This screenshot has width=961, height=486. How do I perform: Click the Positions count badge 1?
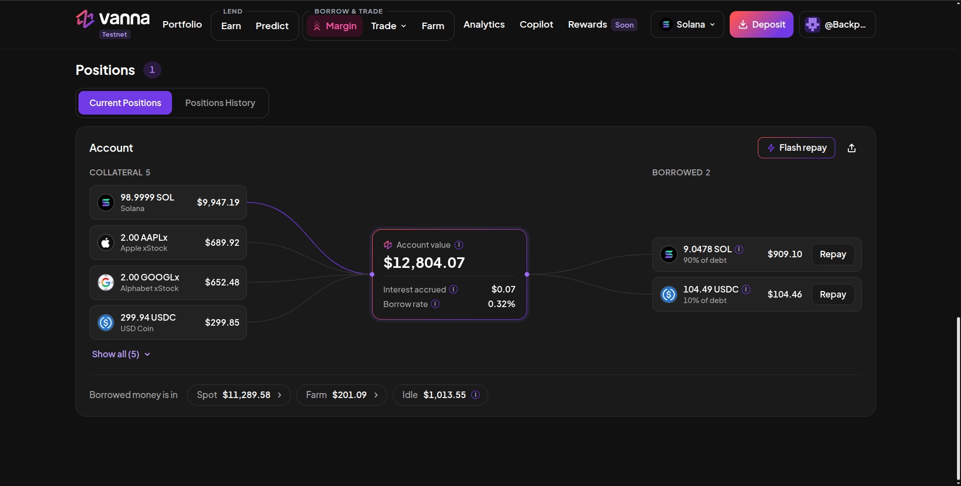pyautogui.click(x=152, y=70)
